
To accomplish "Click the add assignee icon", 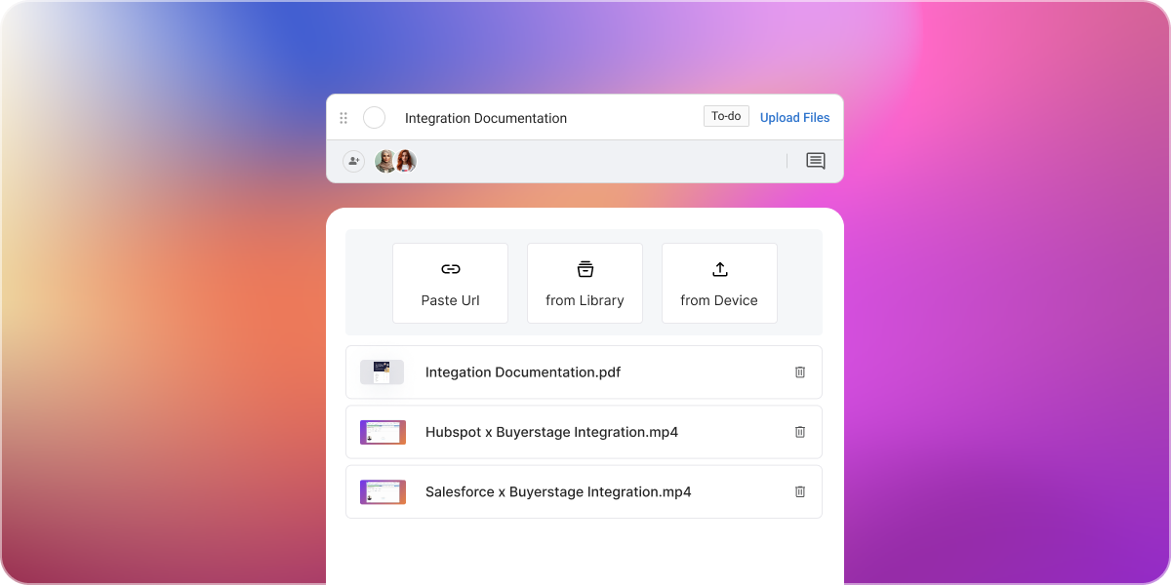I will coord(353,161).
